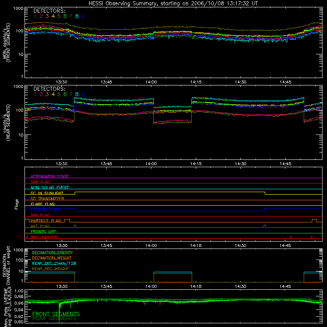Click the 1000 y-axis value of front segments plot
The height and width of the screenshot is (327, 327).
coord(18,9)
